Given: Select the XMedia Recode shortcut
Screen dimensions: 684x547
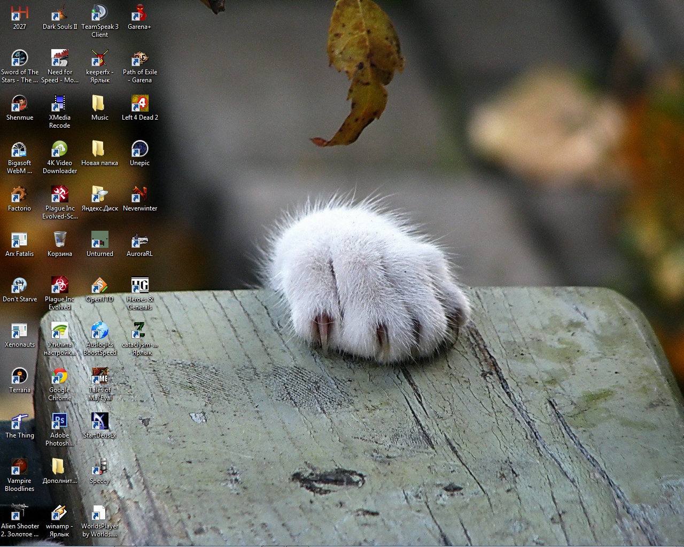Looking at the screenshot, I should point(59,104).
